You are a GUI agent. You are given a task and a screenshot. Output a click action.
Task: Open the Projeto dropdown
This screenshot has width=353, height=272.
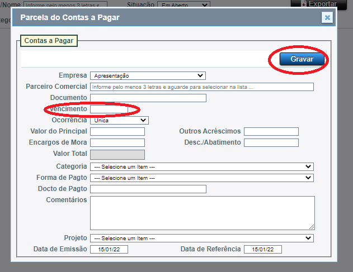201,238
